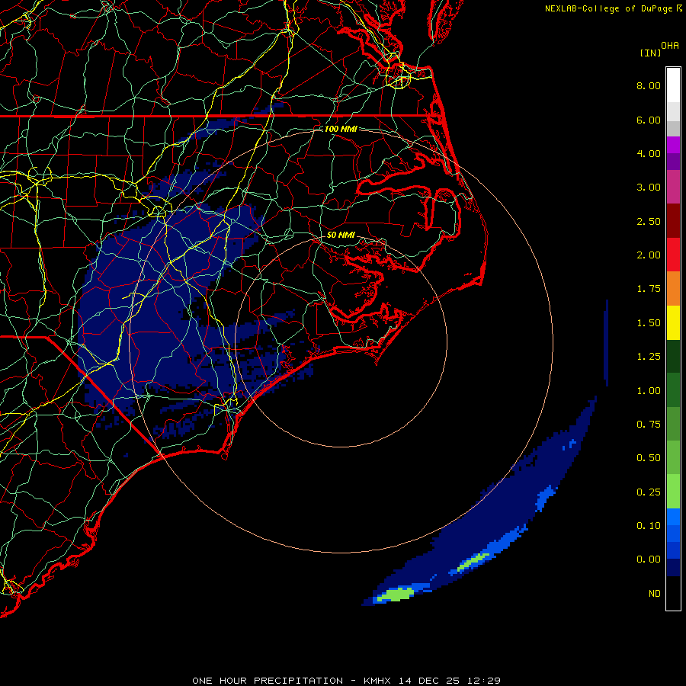Pick the black ND swatch in legend

pos(673,593)
